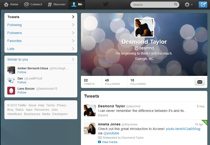
Task: Follow Lane Boozer
Action: [22, 92]
